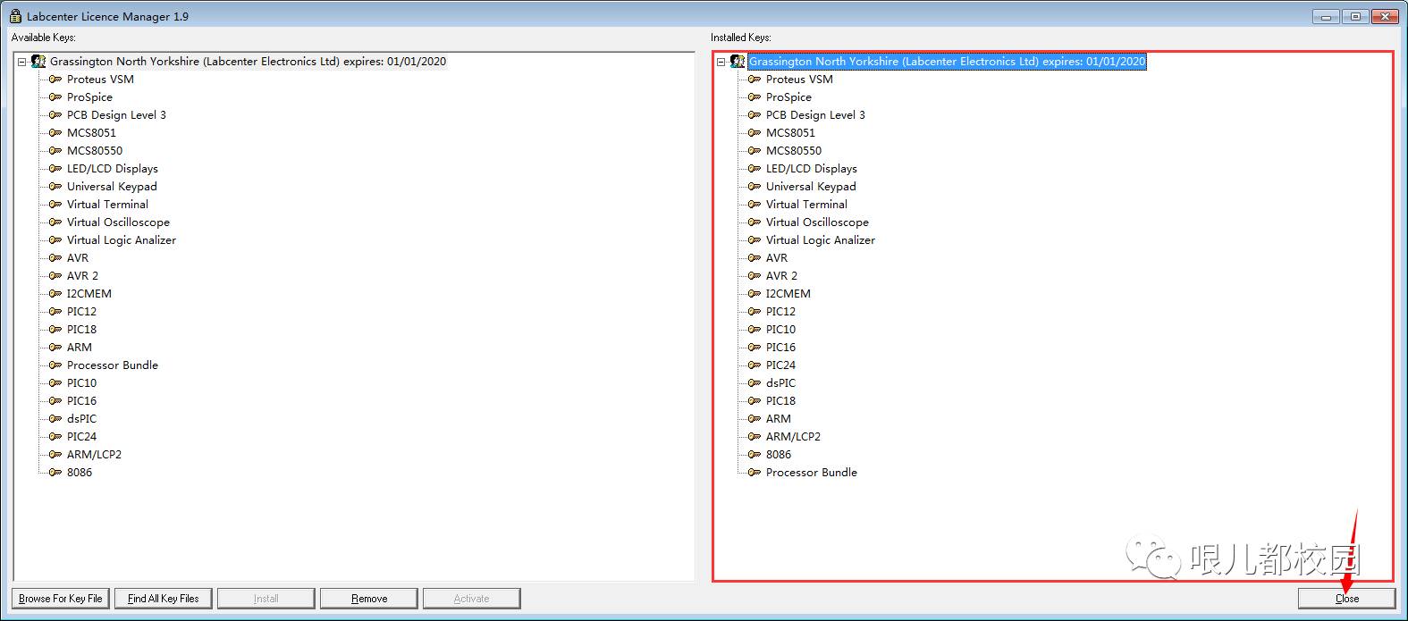Select PIC12 in Available Keys list

click(x=81, y=312)
